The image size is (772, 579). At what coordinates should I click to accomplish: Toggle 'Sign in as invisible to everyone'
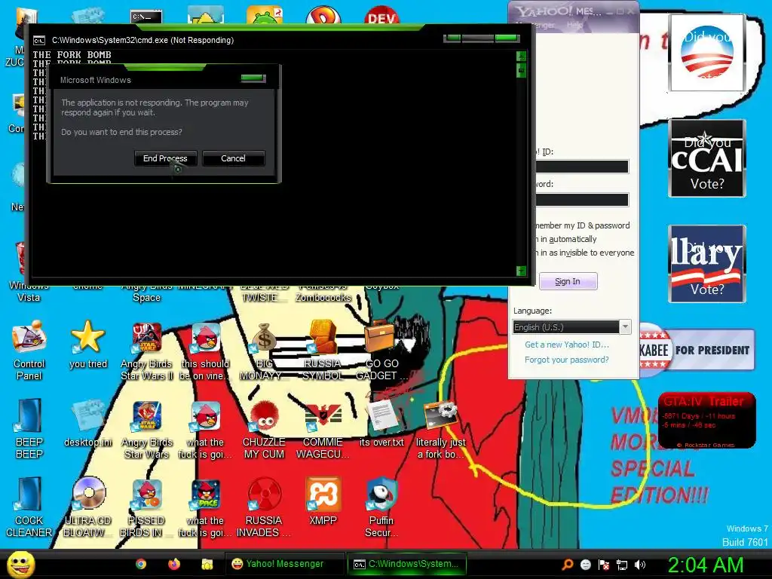(x=584, y=253)
